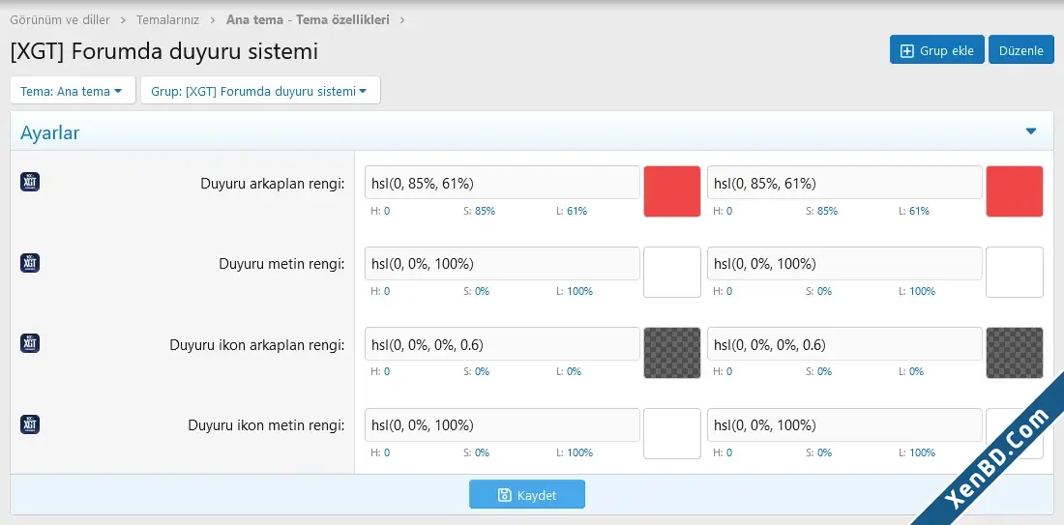
Task: Click the Düzenle button
Action: coord(1021,50)
